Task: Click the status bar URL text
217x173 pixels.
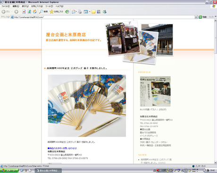Action: point(26,166)
